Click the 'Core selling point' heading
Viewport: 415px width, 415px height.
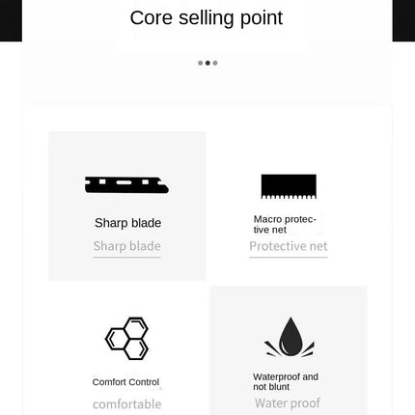click(207, 18)
